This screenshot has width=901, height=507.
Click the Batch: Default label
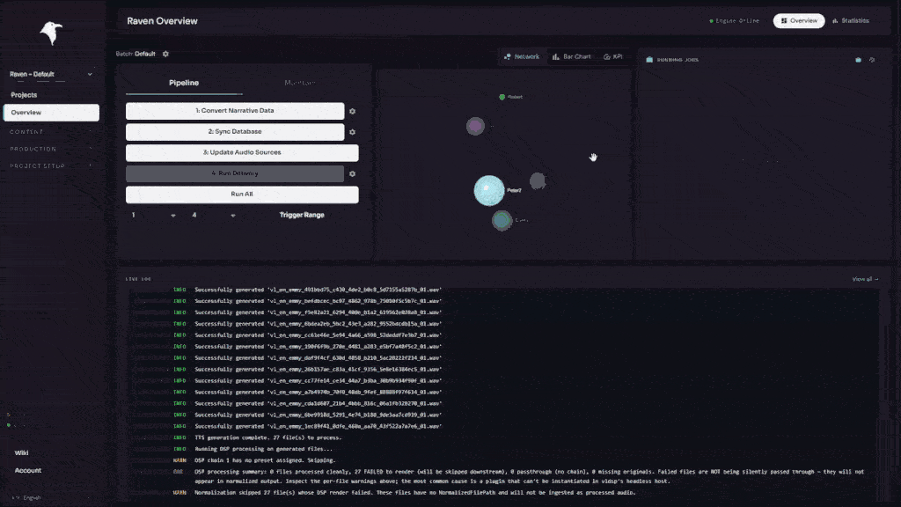tap(136, 54)
